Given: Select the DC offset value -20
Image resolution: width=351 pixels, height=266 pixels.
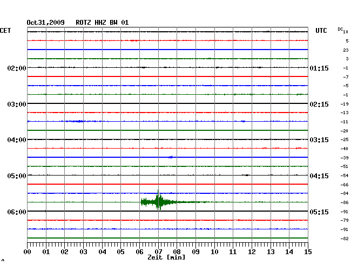Looking at the screenshot, I should (345, 131).
